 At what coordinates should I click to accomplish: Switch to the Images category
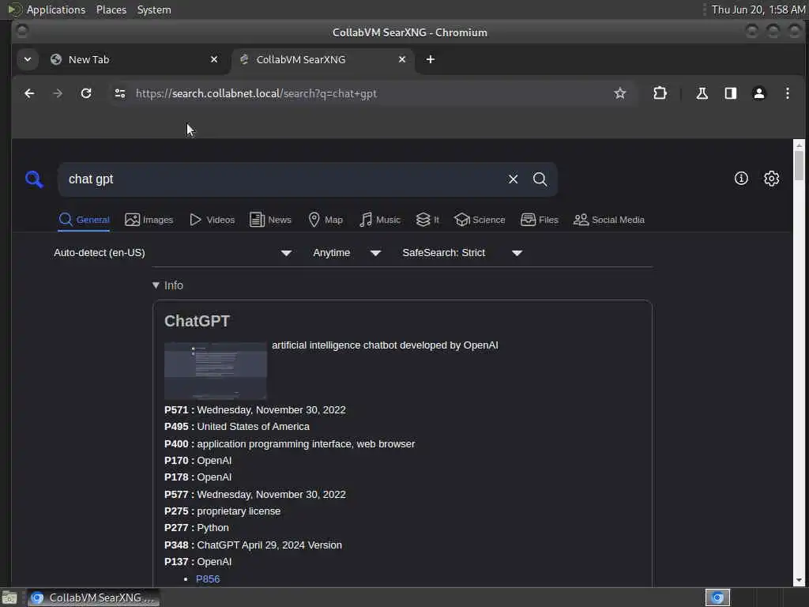pyautogui.click(x=149, y=220)
